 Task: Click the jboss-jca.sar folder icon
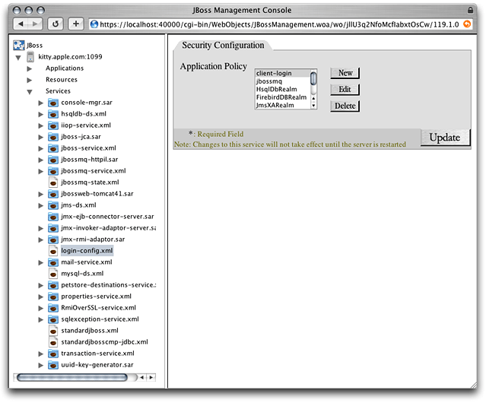(x=53, y=137)
